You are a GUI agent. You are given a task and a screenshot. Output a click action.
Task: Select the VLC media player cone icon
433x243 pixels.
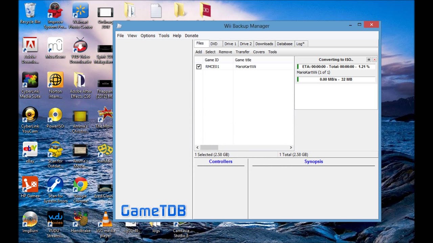(x=106, y=224)
